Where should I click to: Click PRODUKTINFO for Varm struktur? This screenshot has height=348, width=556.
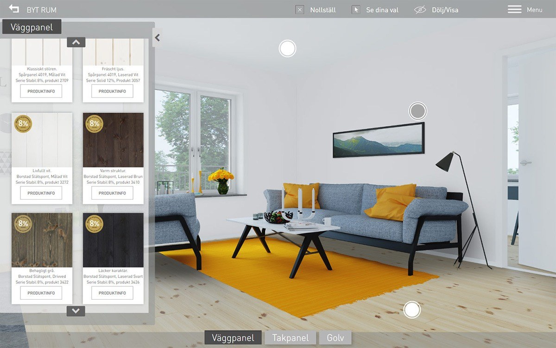(113, 193)
